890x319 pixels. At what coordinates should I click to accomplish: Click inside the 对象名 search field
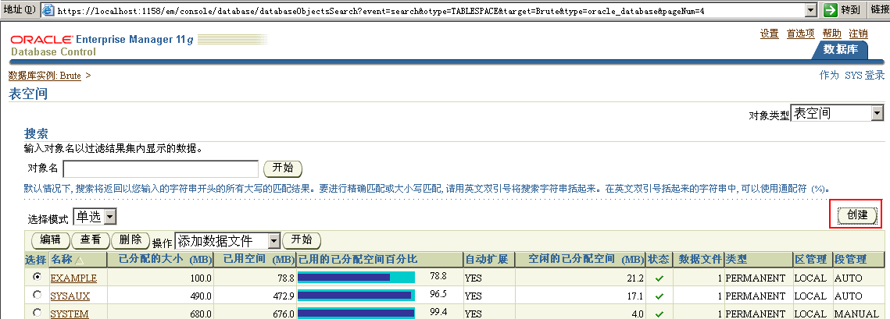pos(161,168)
